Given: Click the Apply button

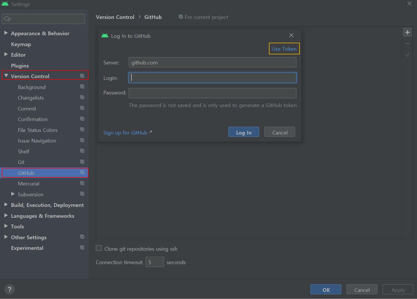Looking at the screenshot, I should pos(398,289).
